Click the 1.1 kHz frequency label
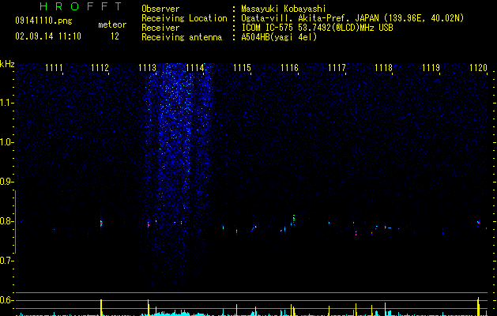Image resolution: width=497 pixels, height=316 pixels. pyautogui.click(x=6, y=103)
